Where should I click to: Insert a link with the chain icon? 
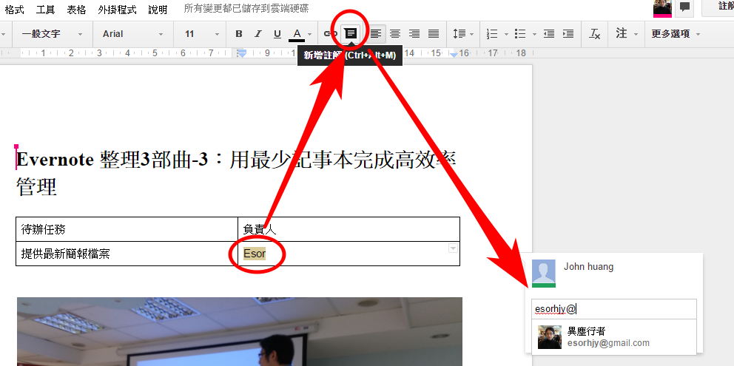pyautogui.click(x=331, y=34)
